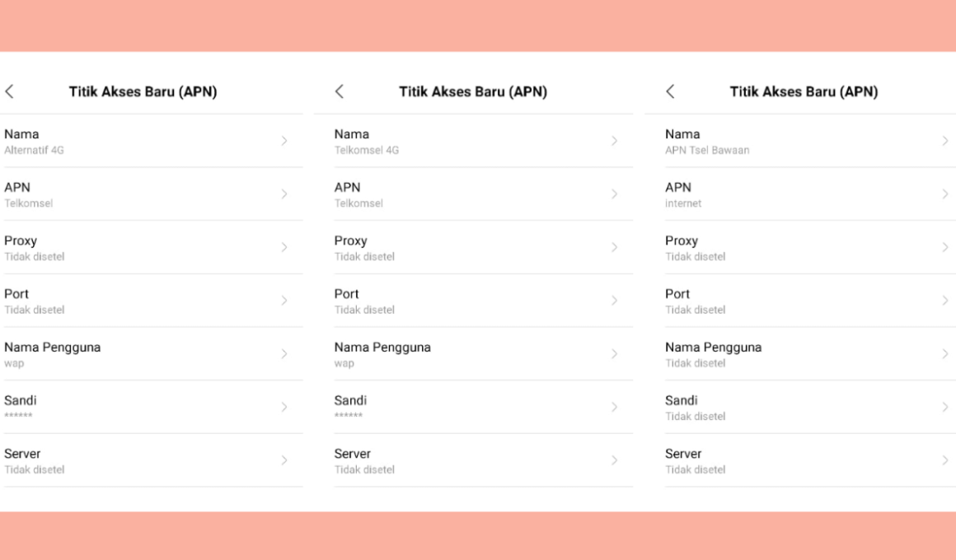Screen dimensions: 956x560
Task: Click chevron beside APN internet row
Action: click(x=945, y=194)
